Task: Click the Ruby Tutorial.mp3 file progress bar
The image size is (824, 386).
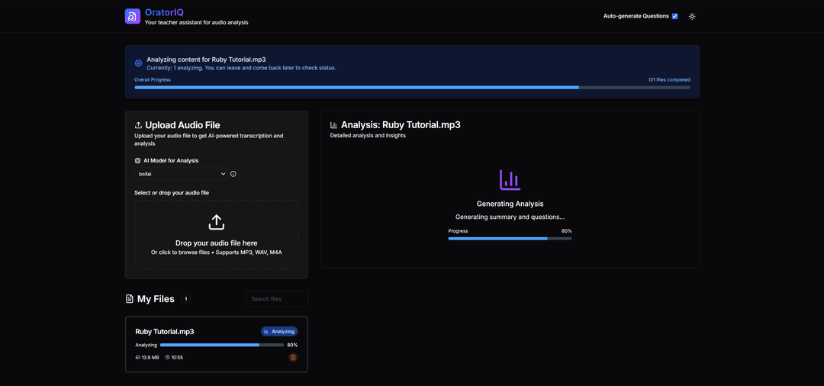Action: 221,345
